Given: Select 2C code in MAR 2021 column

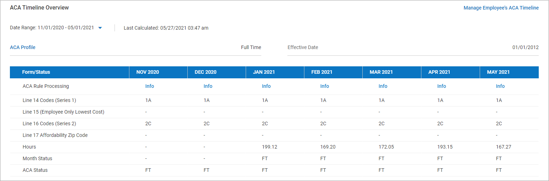Looking at the screenshot, I should (x=382, y=123).
